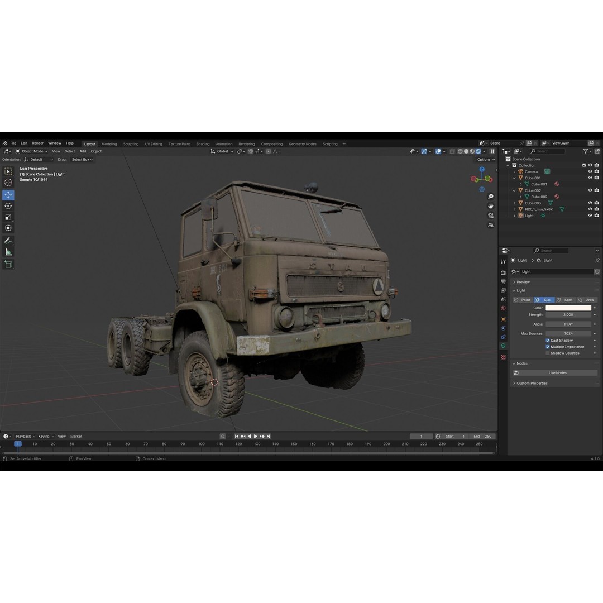Open the Tool properties tab
This screenshot has height=603, width=603.
pos(504,261)
